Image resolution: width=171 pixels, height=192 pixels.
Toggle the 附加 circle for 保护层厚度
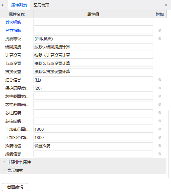[160, 88]
